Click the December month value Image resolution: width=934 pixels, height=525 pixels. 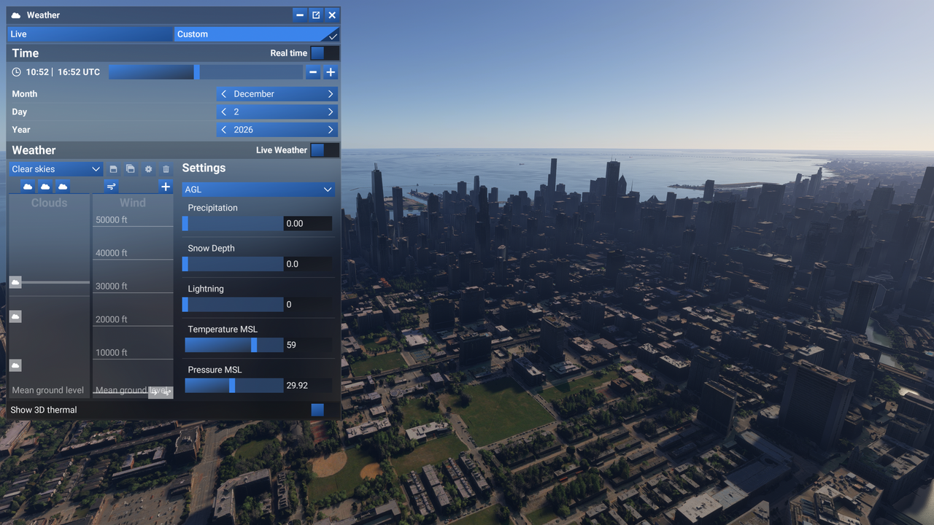click(x=254, y=94)
